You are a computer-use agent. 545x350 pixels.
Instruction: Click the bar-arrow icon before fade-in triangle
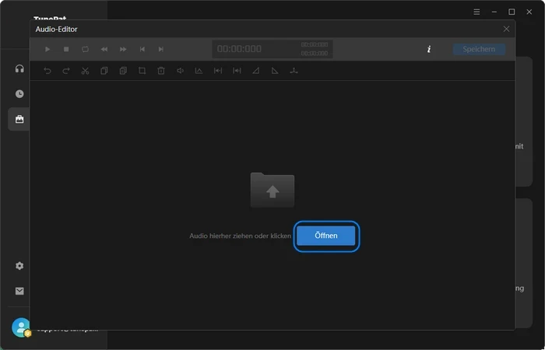point(237,71)
